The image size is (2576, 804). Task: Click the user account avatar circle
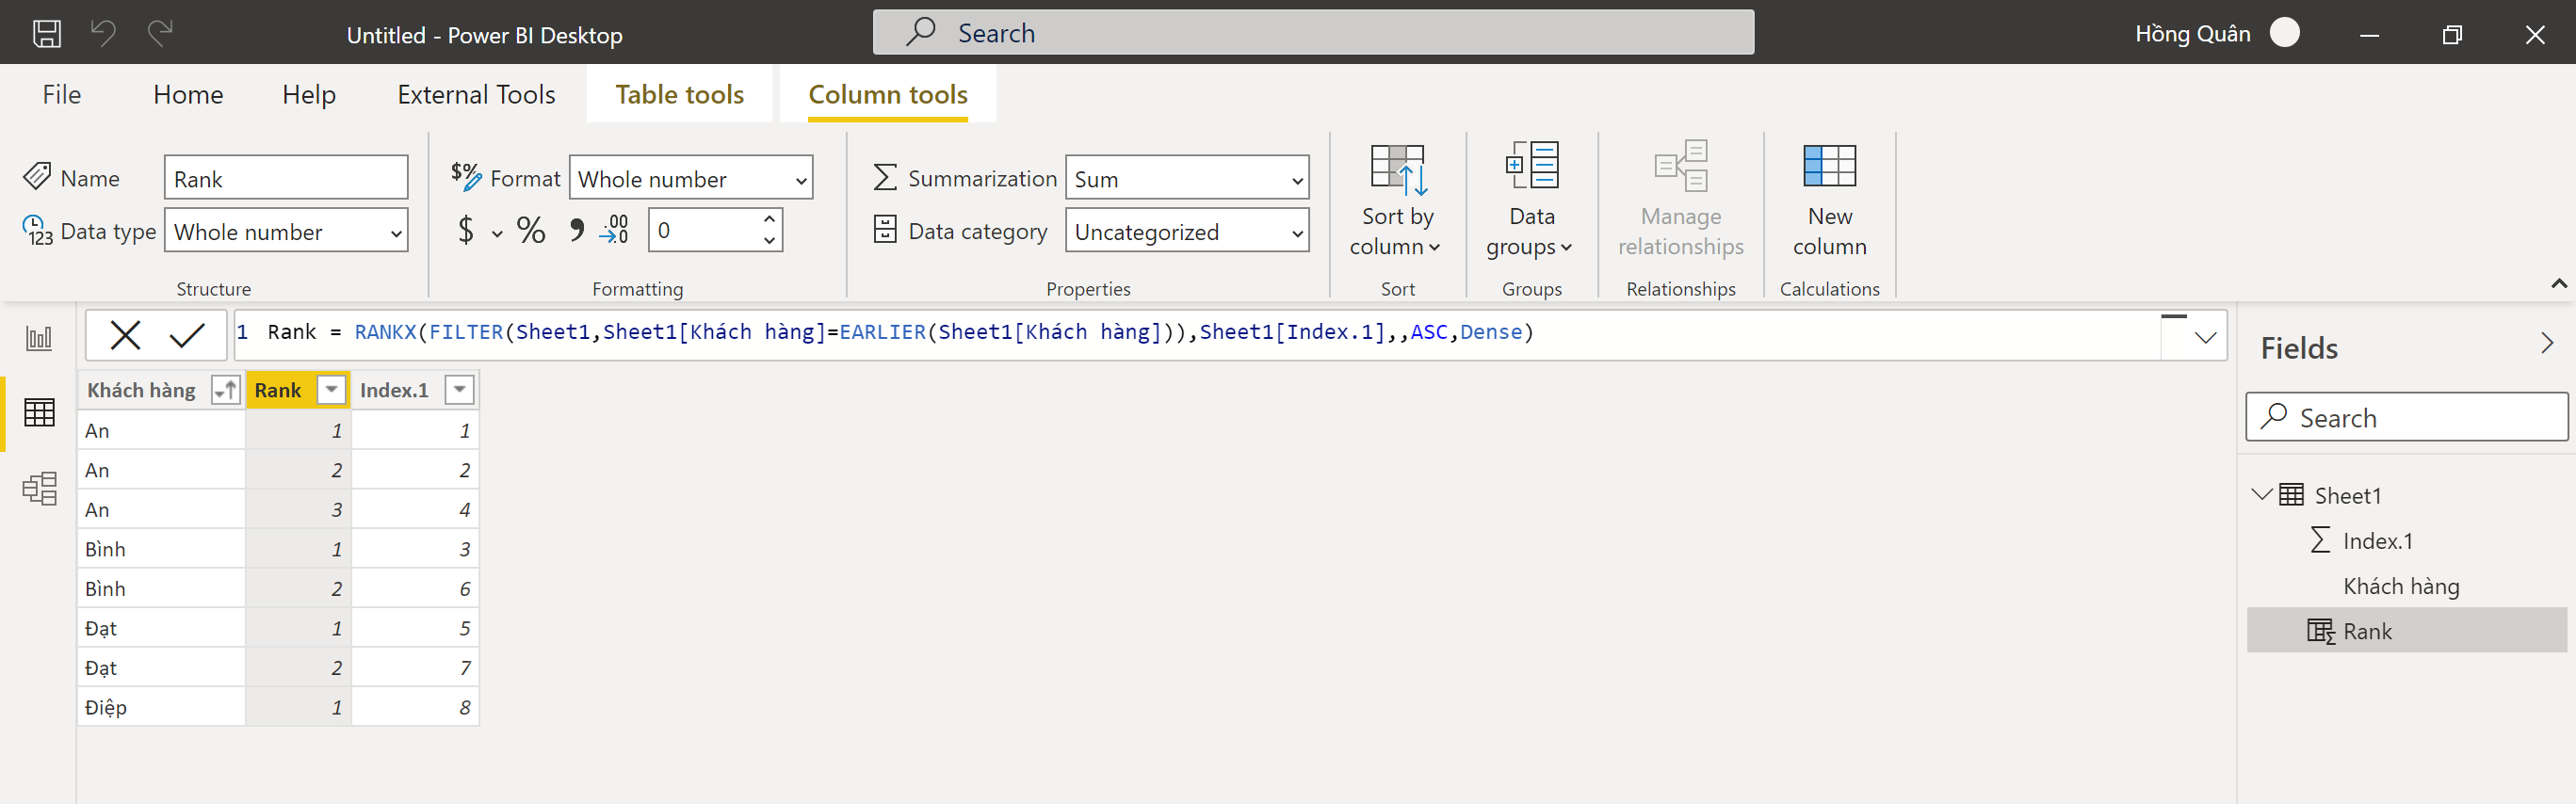[x=2285, y=33]
